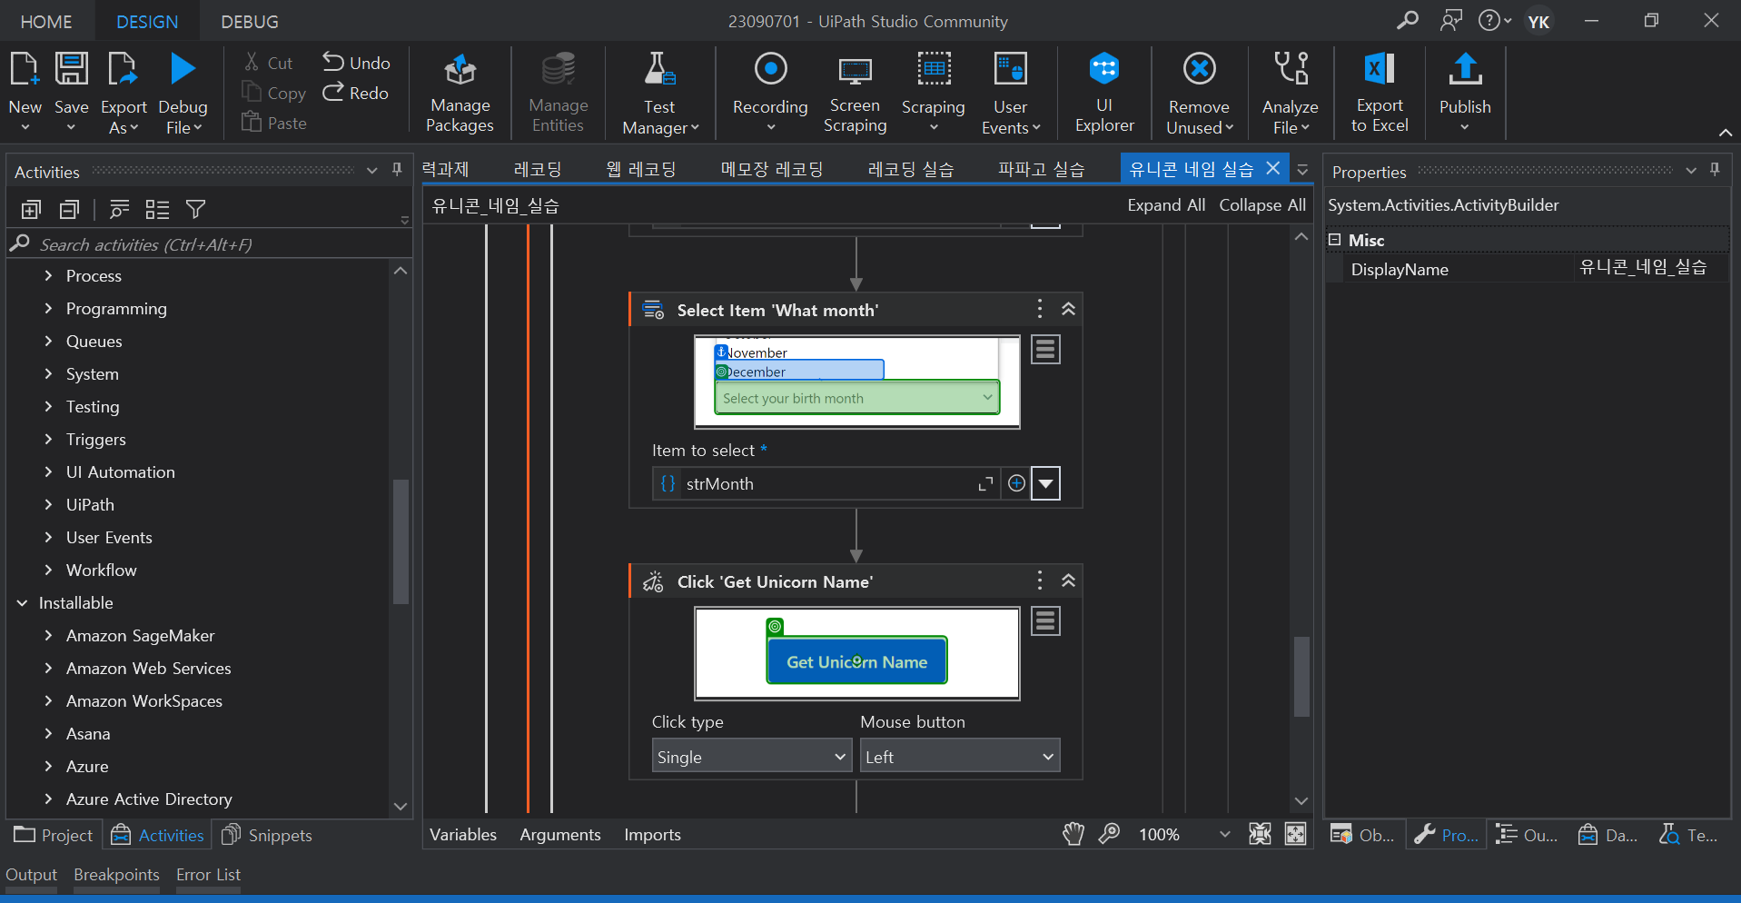Expand the Programming category
Viewport: 1741px width, 903px height.
click(48, 308)
